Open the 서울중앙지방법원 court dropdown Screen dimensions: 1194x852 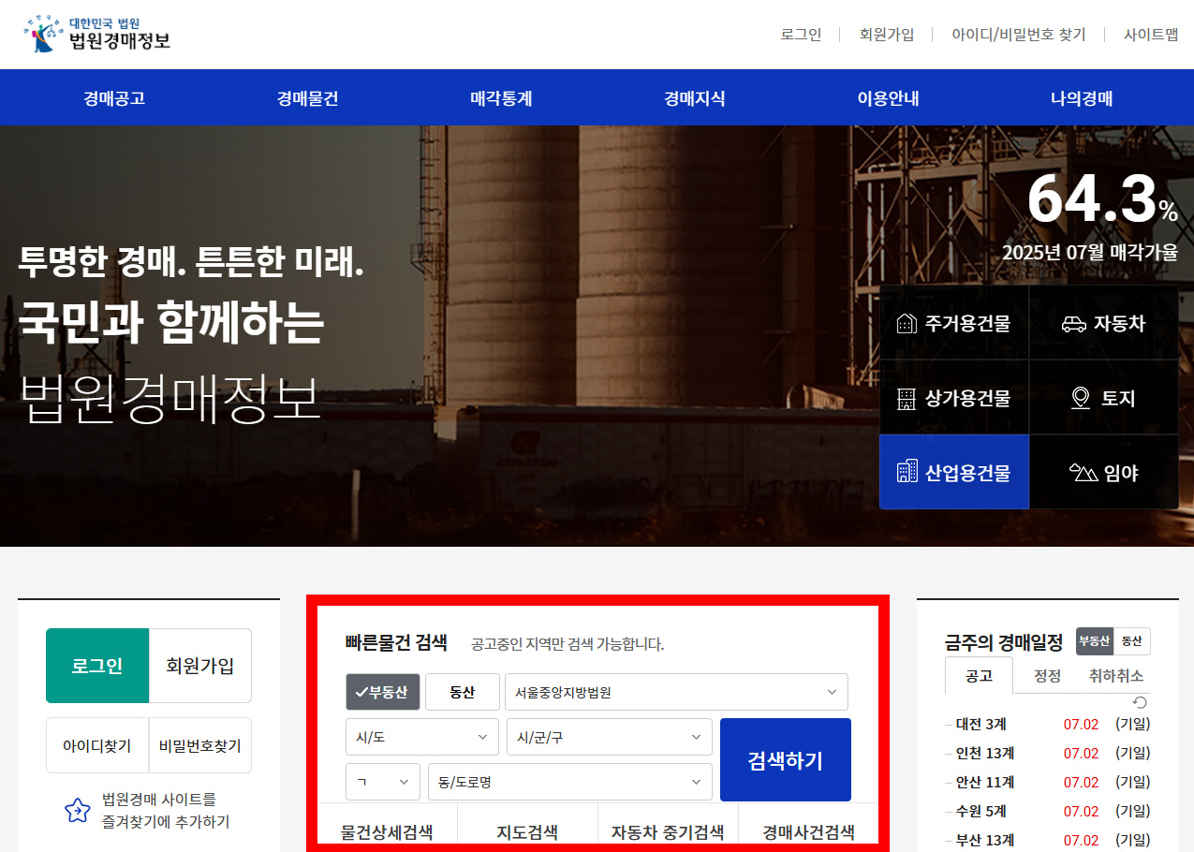[677, 692]
